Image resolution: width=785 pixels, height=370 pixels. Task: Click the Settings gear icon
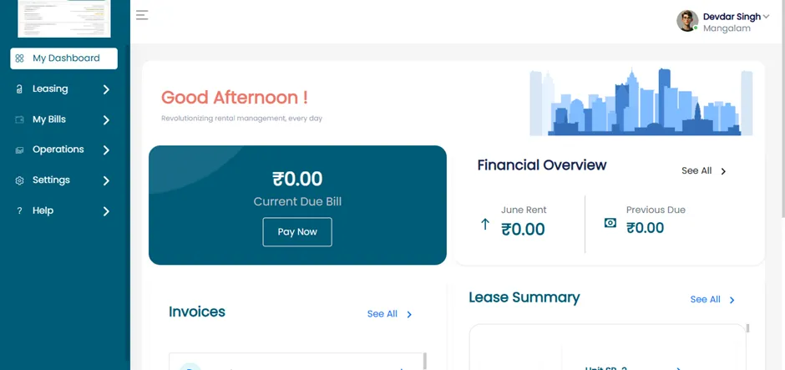19,180
